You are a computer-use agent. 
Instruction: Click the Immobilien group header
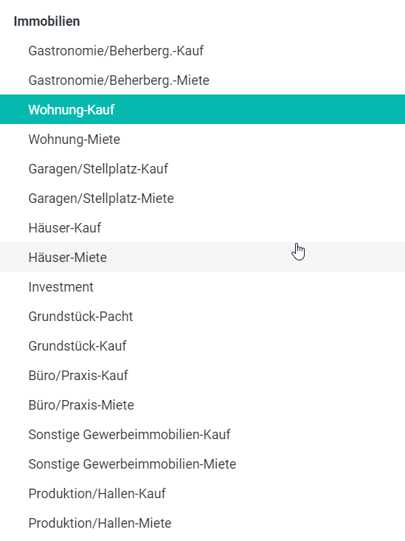coord(47,21)
